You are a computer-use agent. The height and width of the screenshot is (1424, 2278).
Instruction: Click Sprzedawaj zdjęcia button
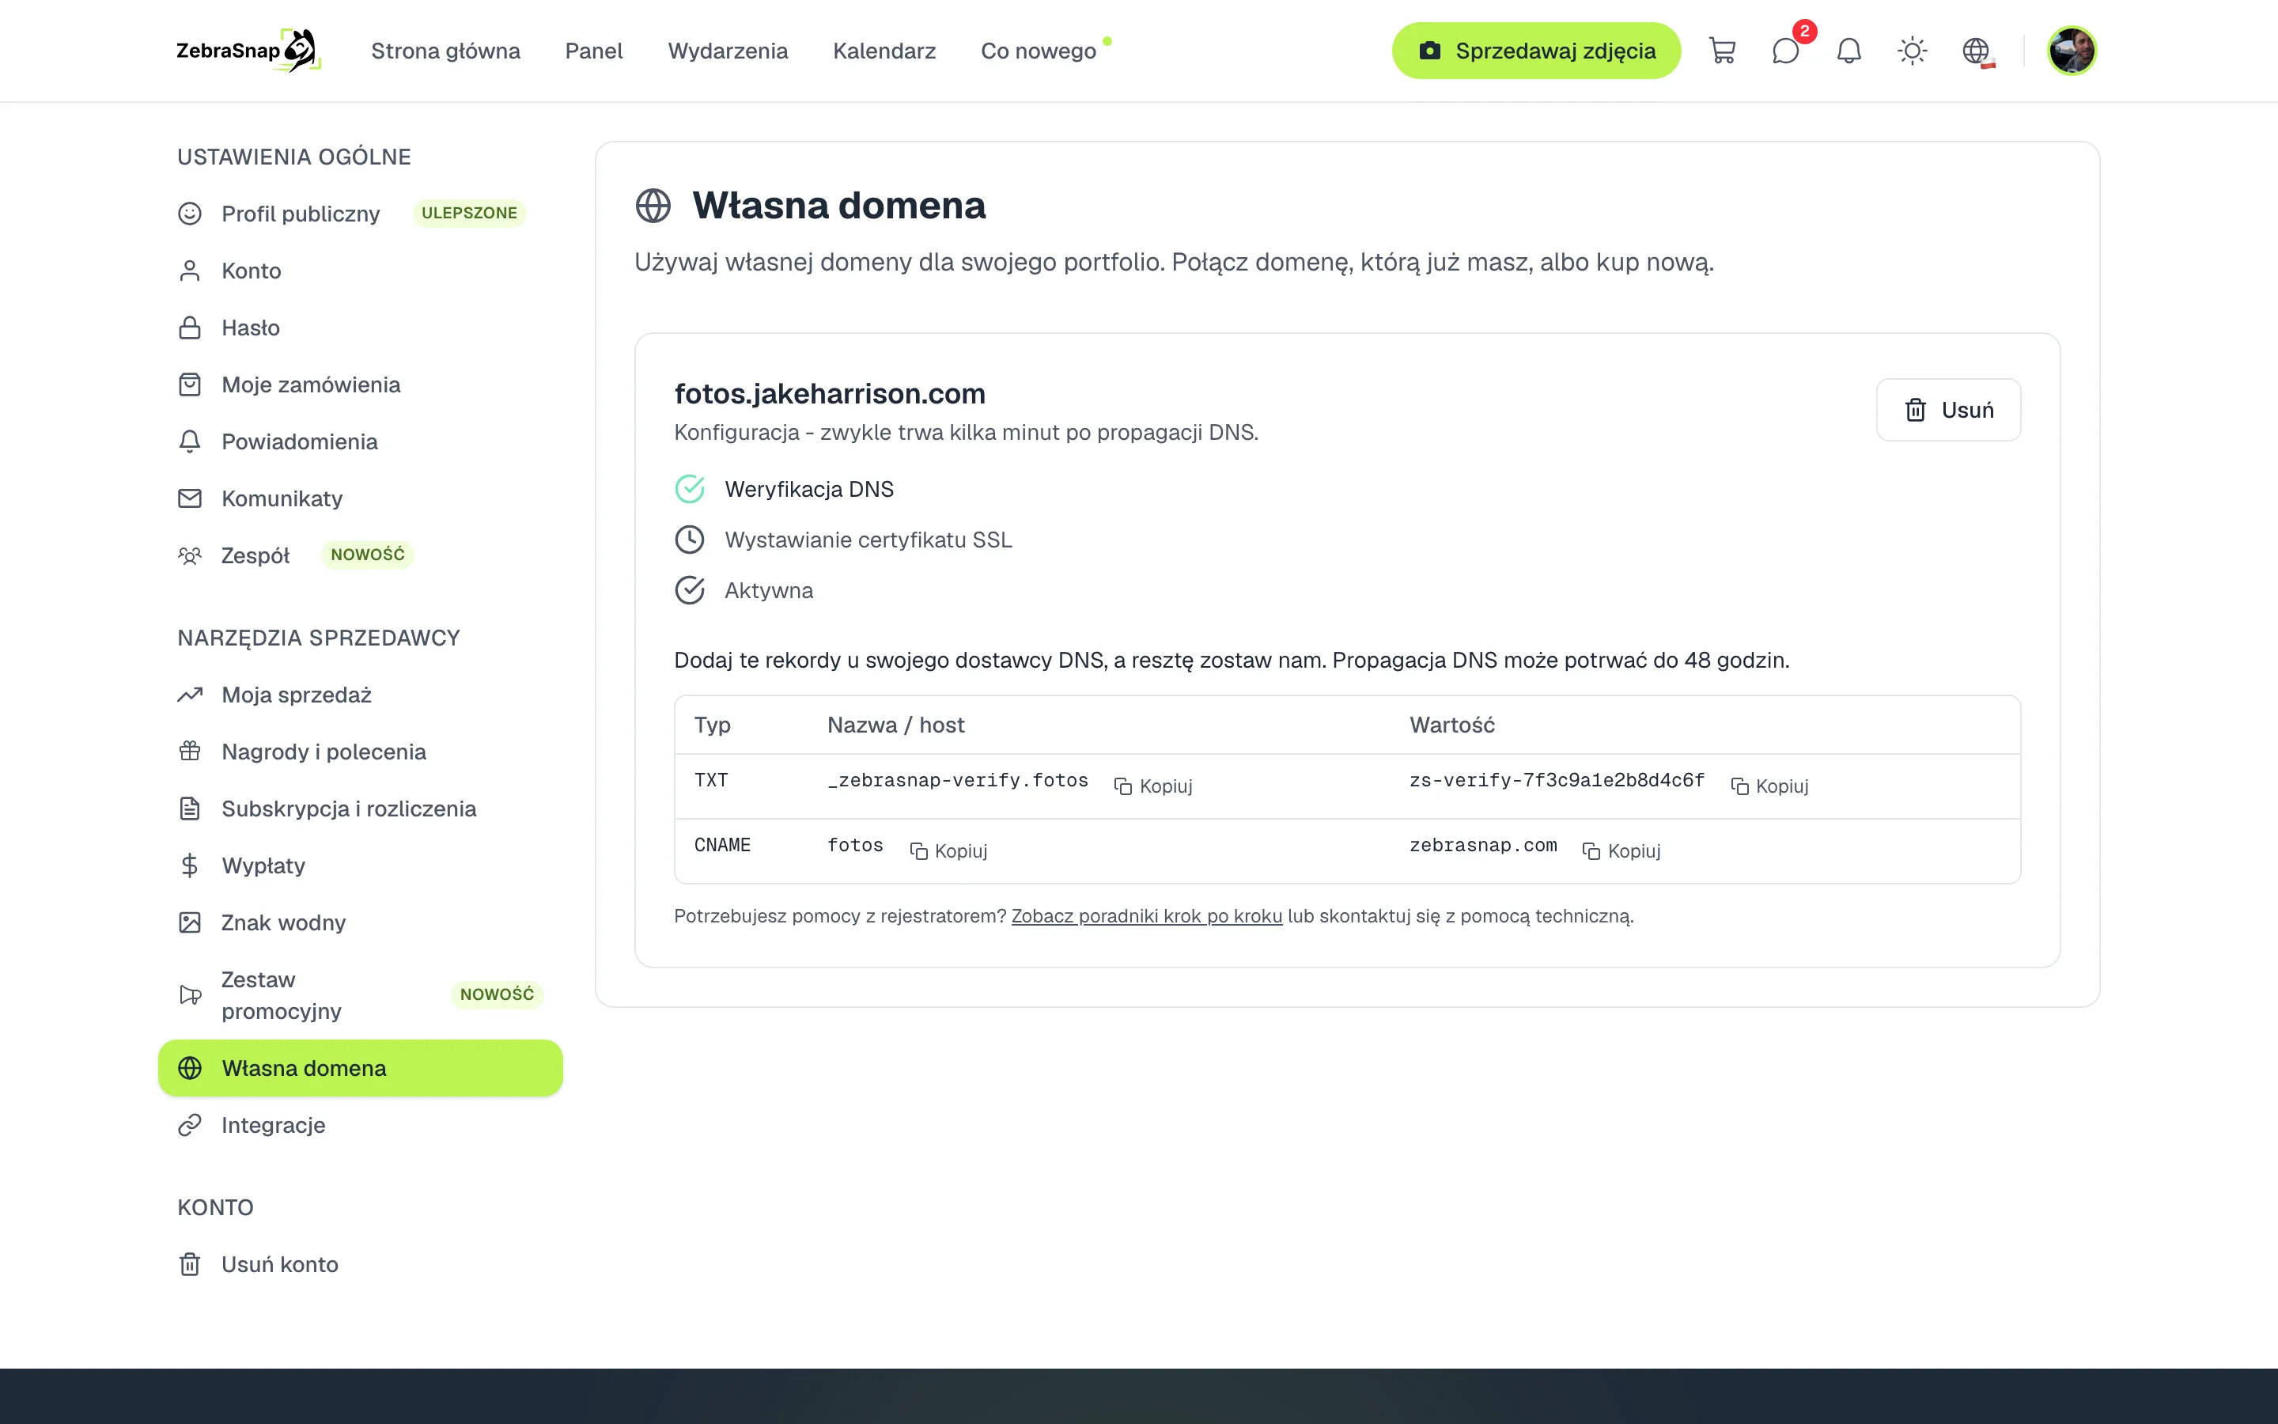click(1536, 51)
